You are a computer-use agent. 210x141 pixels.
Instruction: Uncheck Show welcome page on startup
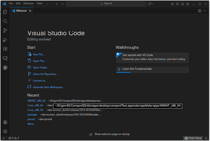91,134
